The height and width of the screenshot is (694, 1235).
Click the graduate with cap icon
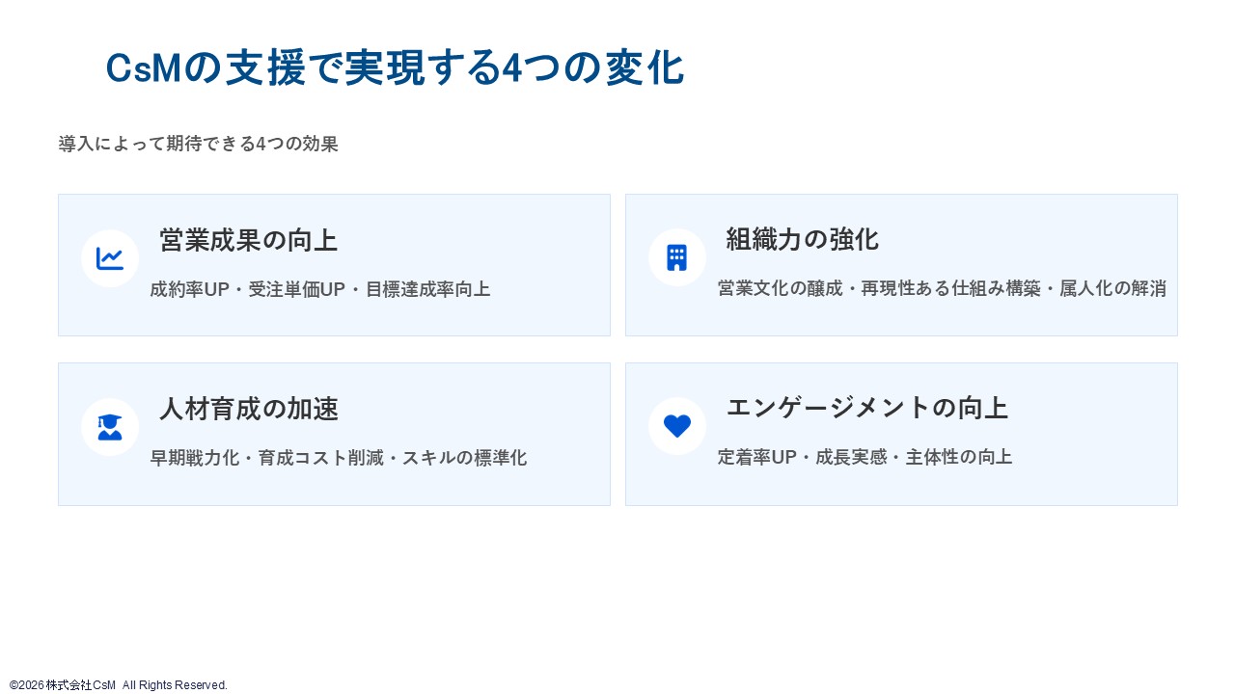[x=110, y=427]
